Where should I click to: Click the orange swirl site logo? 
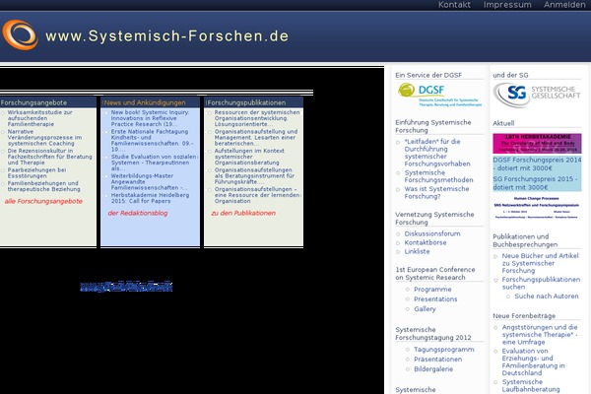[20, 35]
